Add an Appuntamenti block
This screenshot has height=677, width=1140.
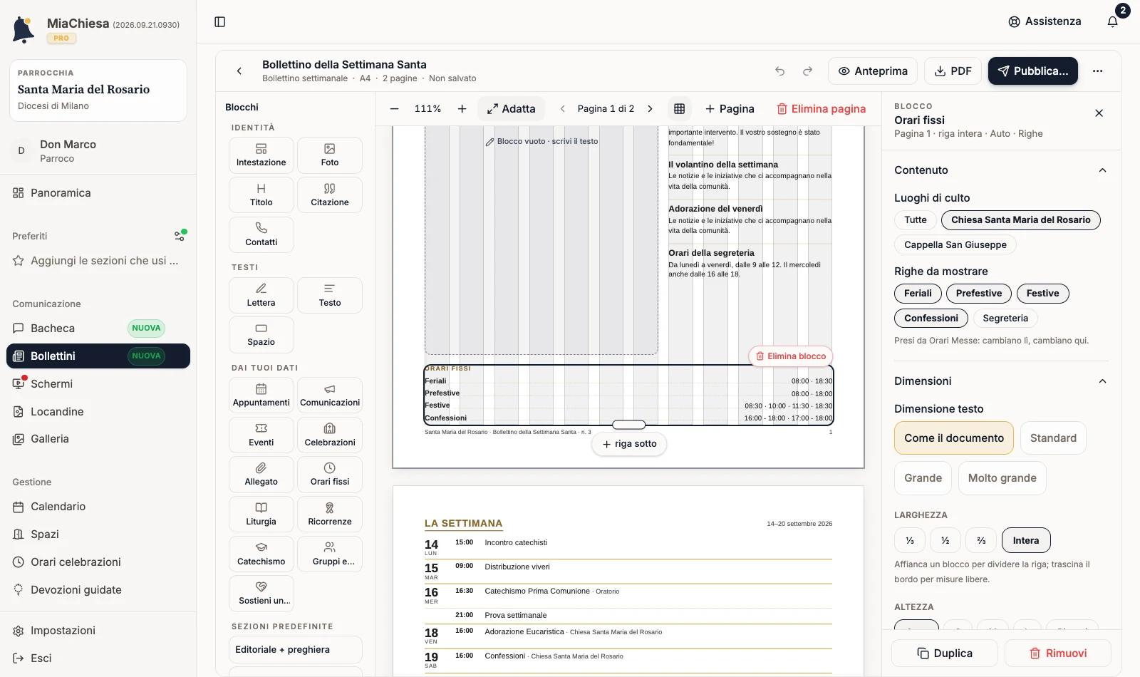[261, 396]
